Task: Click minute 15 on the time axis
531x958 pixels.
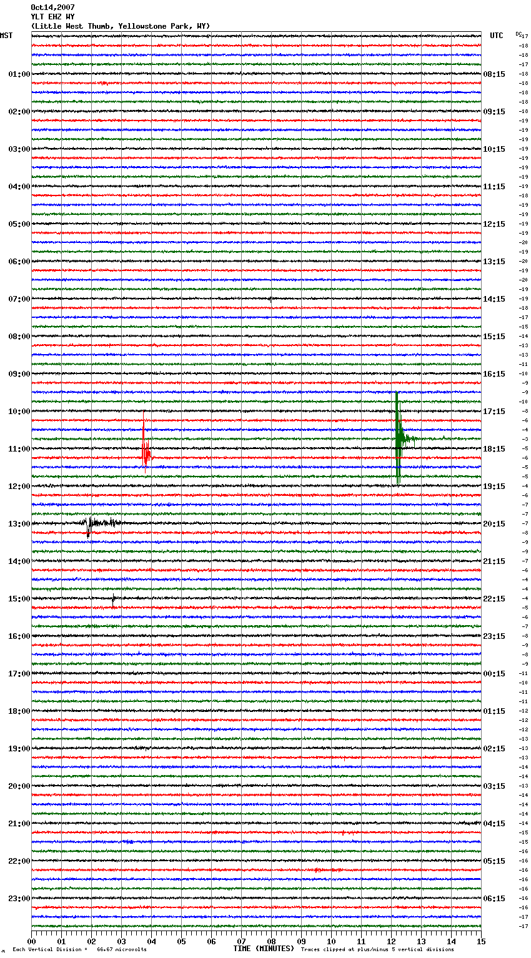Action: [x=481, y=941]
